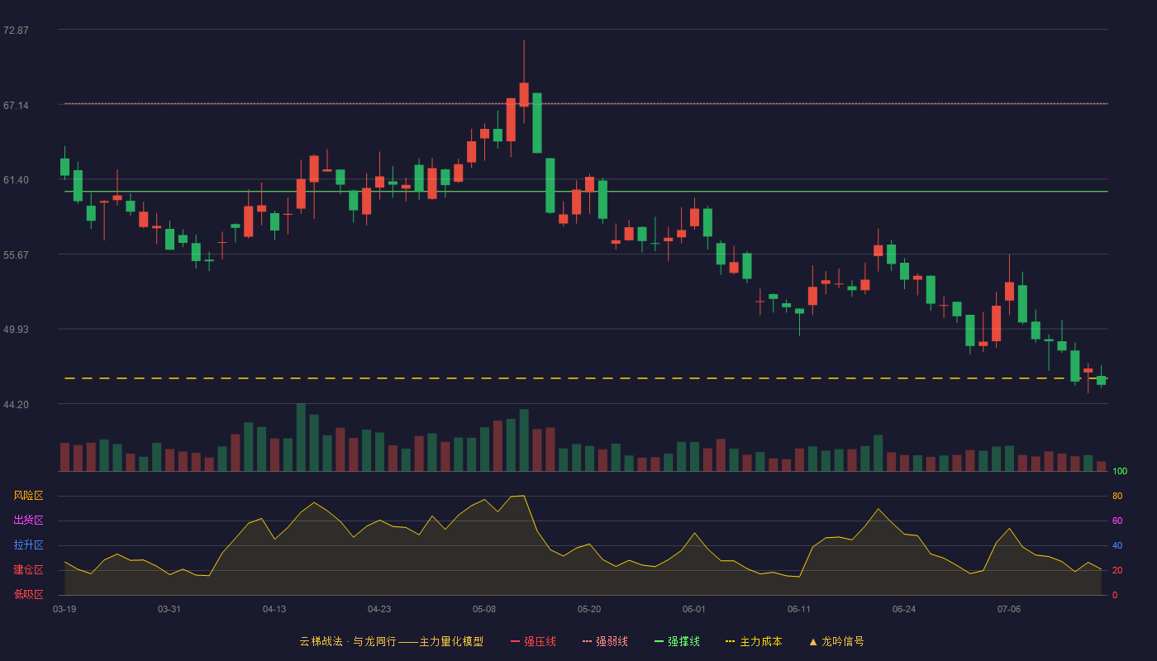Click the yellow dashed 主力成本 line
Viewport: 1157px width, 661px height.
[586, 378]
